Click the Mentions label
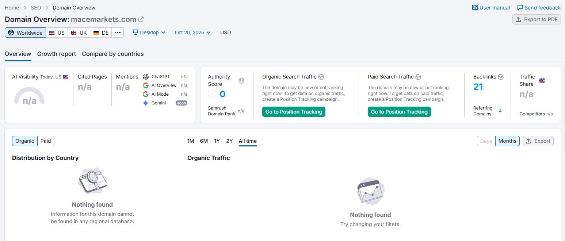 pyautogui.click(x=127, y=77)
